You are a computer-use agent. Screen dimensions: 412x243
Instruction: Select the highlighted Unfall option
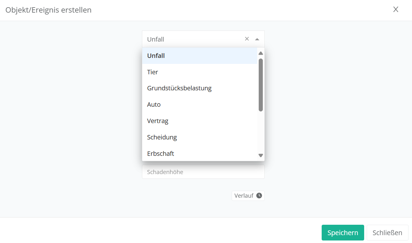click(200, 56)
